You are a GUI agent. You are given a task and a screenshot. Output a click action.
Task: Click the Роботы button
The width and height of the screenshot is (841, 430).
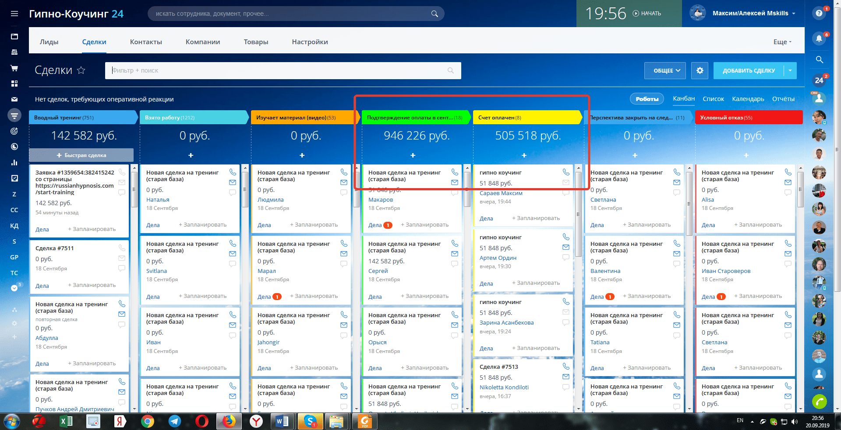[647, 99]
